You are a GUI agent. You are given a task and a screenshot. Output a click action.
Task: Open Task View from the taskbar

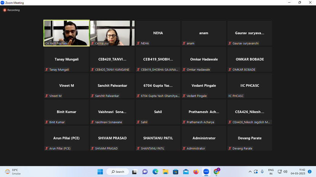(x=134, y=172)
